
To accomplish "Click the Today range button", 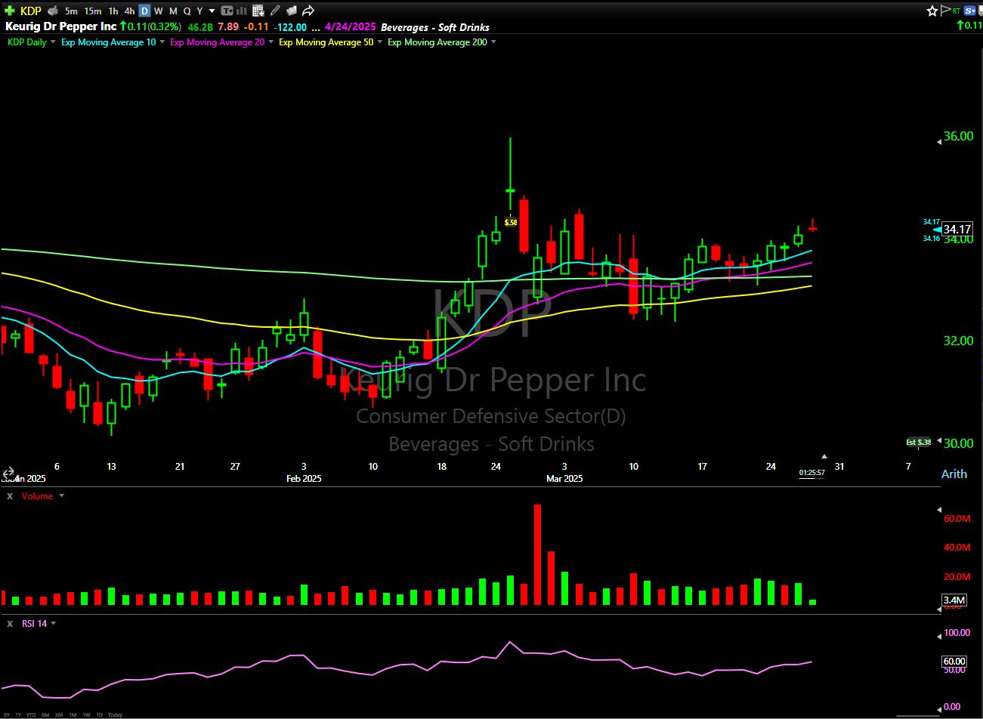I will coord(115,714).
